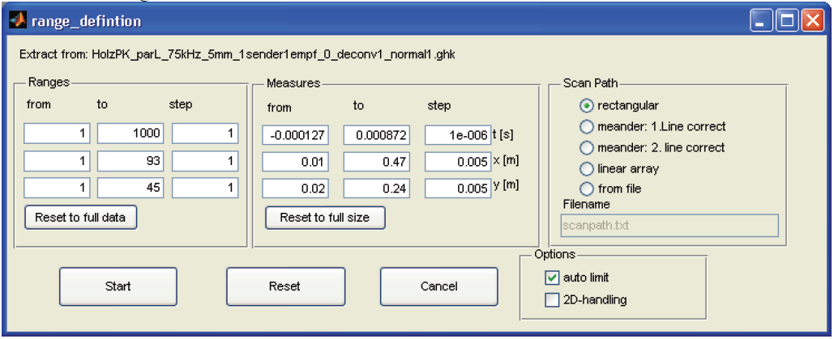834x339 pixels.
Task: Click Measures from field with 0.02
Action: click(x=296, y=188)
